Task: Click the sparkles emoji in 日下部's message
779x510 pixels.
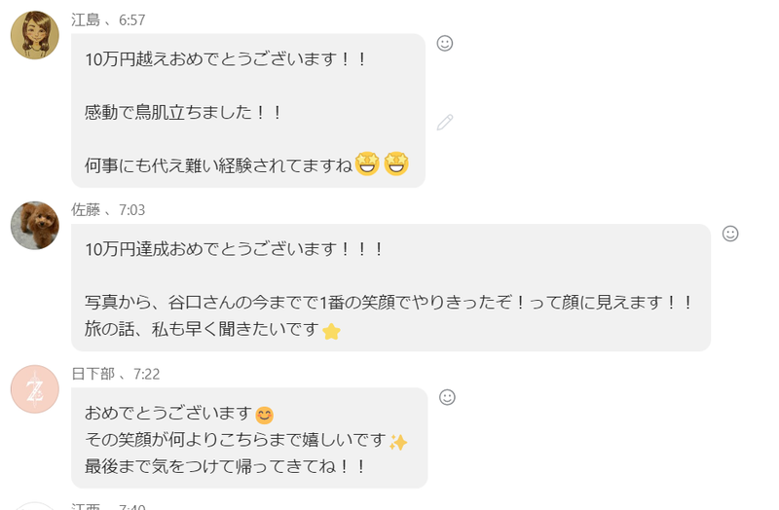Action: point(397,442)
